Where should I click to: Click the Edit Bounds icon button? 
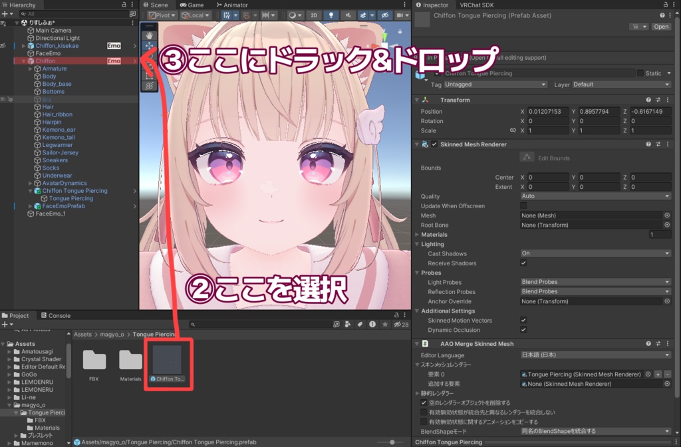pos(527,157)
